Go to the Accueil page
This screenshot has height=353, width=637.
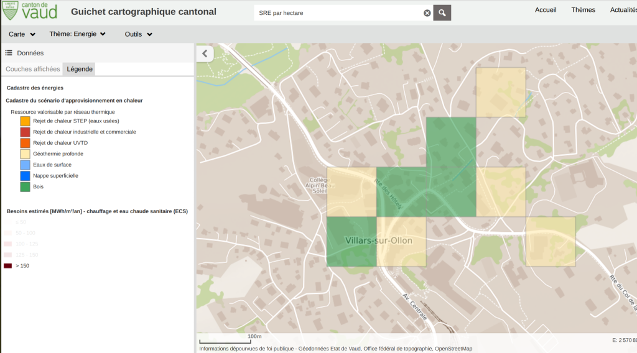546,10
